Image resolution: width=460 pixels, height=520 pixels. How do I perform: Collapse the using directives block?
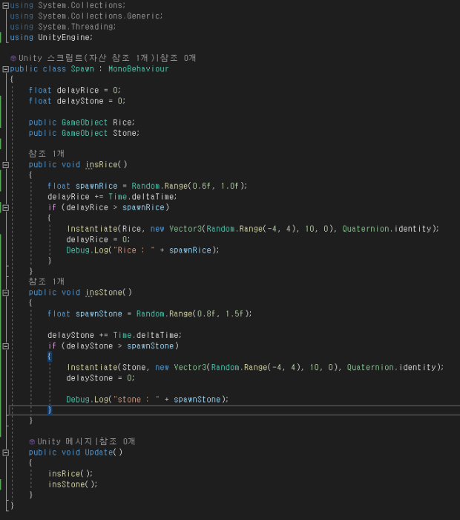(6, 5)
